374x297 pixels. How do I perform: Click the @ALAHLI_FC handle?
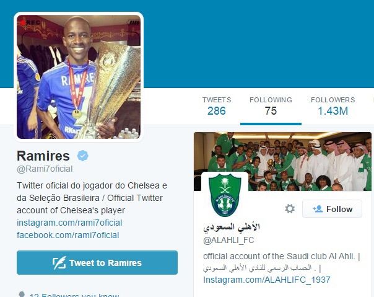228,240
